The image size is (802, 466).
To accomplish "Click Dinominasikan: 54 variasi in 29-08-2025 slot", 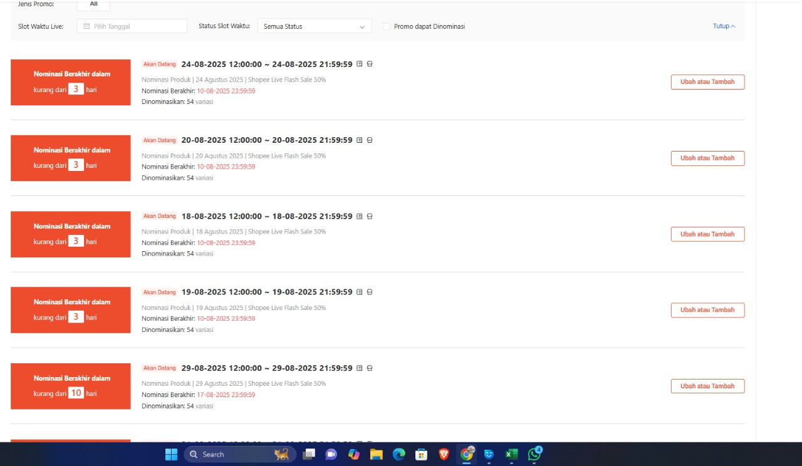I will point(177,406).
